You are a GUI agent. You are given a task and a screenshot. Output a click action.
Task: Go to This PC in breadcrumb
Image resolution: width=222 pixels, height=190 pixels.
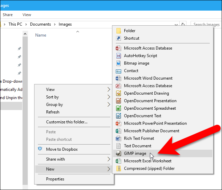15,24
